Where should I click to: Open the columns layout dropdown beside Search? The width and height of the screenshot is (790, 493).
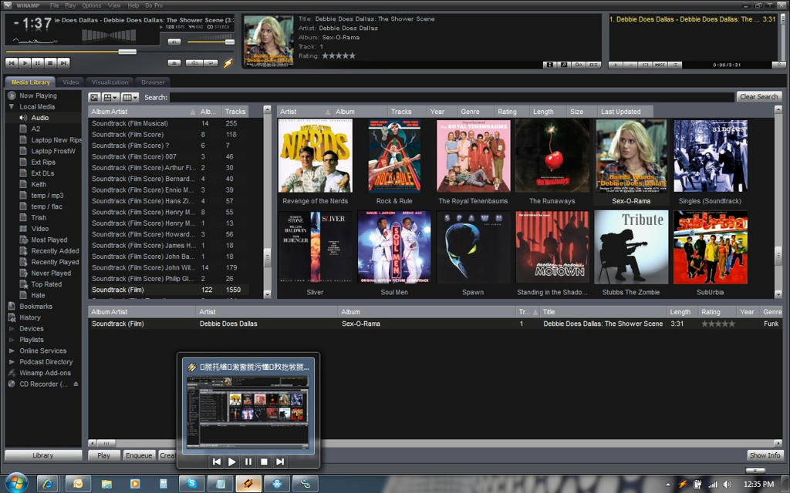(x=130, y=97)
